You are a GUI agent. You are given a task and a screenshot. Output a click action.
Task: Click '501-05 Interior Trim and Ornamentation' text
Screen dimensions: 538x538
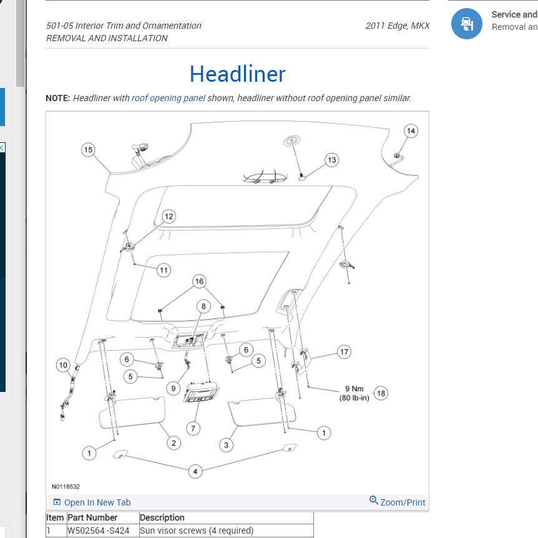click(124, 26)
